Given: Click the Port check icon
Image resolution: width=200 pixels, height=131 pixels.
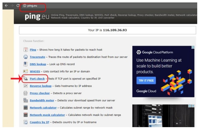Looking at the screenshot, I should pyautogui.click(x=25, y=79).
